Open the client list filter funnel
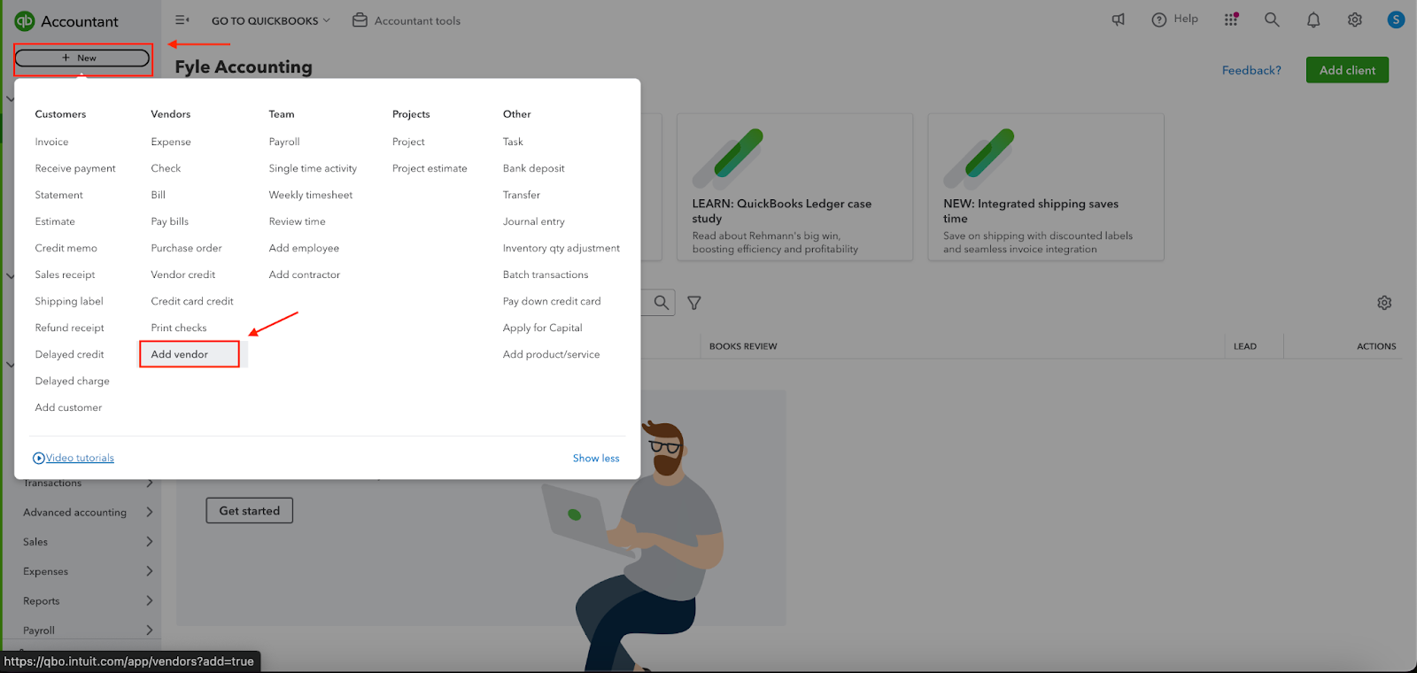The width and height of the screenshot is (1417, 673). tap(694, 303)
